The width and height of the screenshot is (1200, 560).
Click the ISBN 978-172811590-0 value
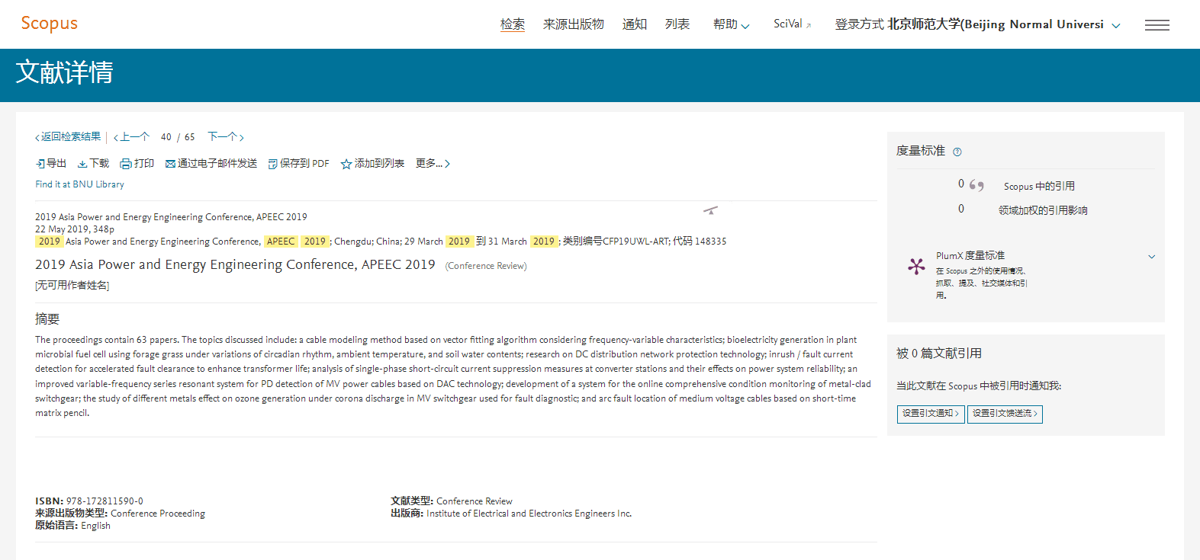tap(105, 501)
